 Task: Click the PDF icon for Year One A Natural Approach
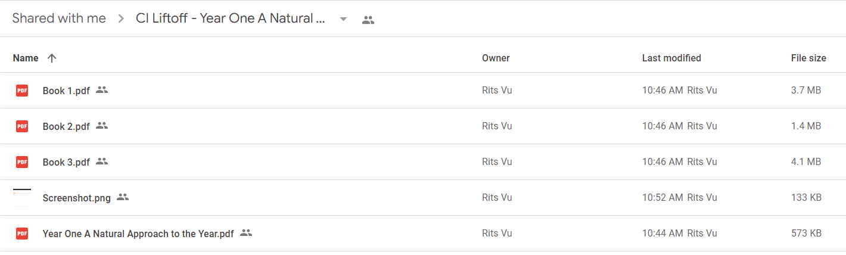(x=22, y=234)
